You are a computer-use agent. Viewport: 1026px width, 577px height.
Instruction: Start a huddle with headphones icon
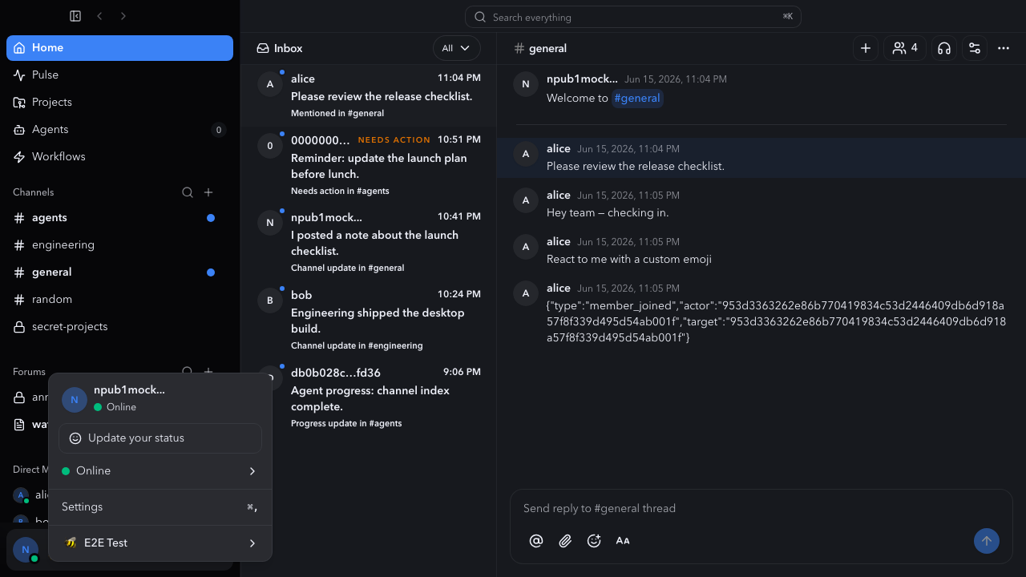click(x=944, y=48)
